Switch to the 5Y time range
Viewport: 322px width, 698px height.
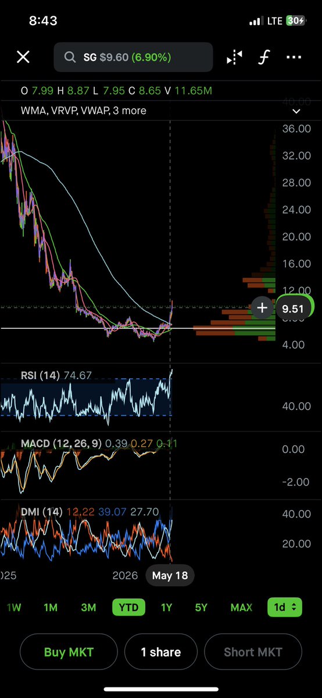click(201, 607)
